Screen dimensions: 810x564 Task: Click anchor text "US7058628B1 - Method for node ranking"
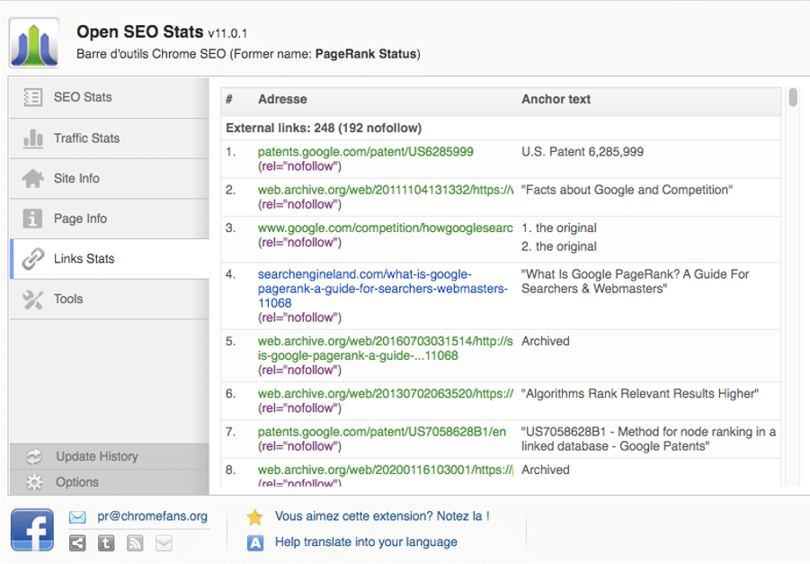pos(648,439)
